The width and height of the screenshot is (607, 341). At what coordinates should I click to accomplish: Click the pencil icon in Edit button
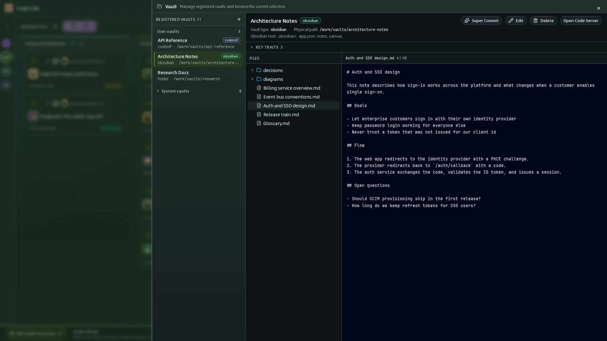[x=511, y=21]
